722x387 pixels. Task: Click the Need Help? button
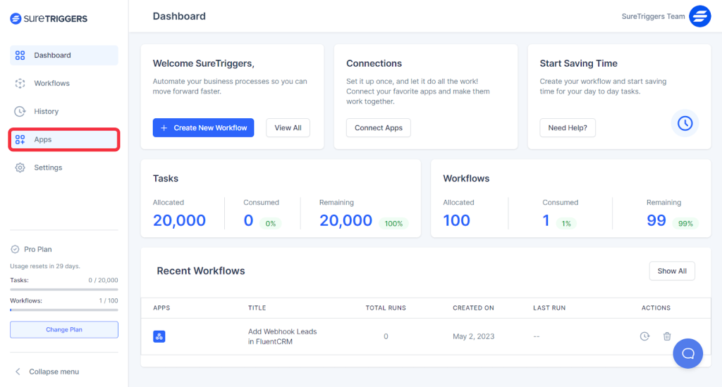568,127
